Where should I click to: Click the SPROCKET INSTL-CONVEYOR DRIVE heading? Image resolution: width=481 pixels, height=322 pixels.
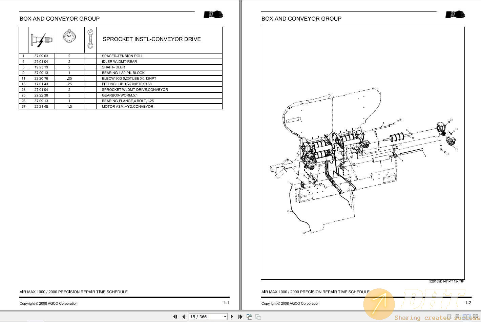click(x=151, y=39)
